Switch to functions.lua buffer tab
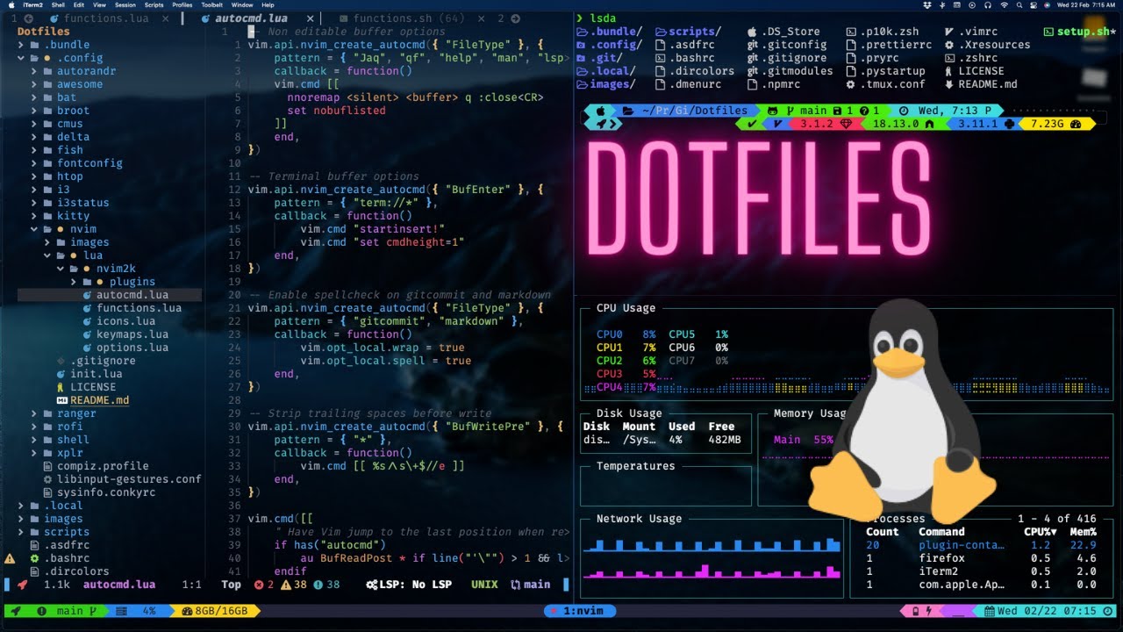This screenshot has width=1123, height=632. (105, 18)
